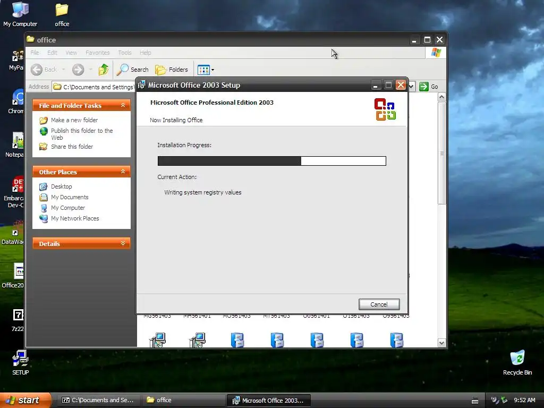The image size is (544, 408).
Task: Open the Forward history dropdown arrow
Action: pyautogui.click(x=90, y=70)
